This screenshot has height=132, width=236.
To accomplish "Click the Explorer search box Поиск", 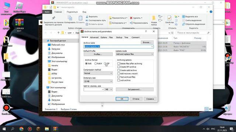I will [193, 33].
